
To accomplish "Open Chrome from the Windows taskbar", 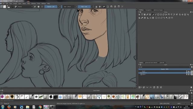I will click(40, 107).
